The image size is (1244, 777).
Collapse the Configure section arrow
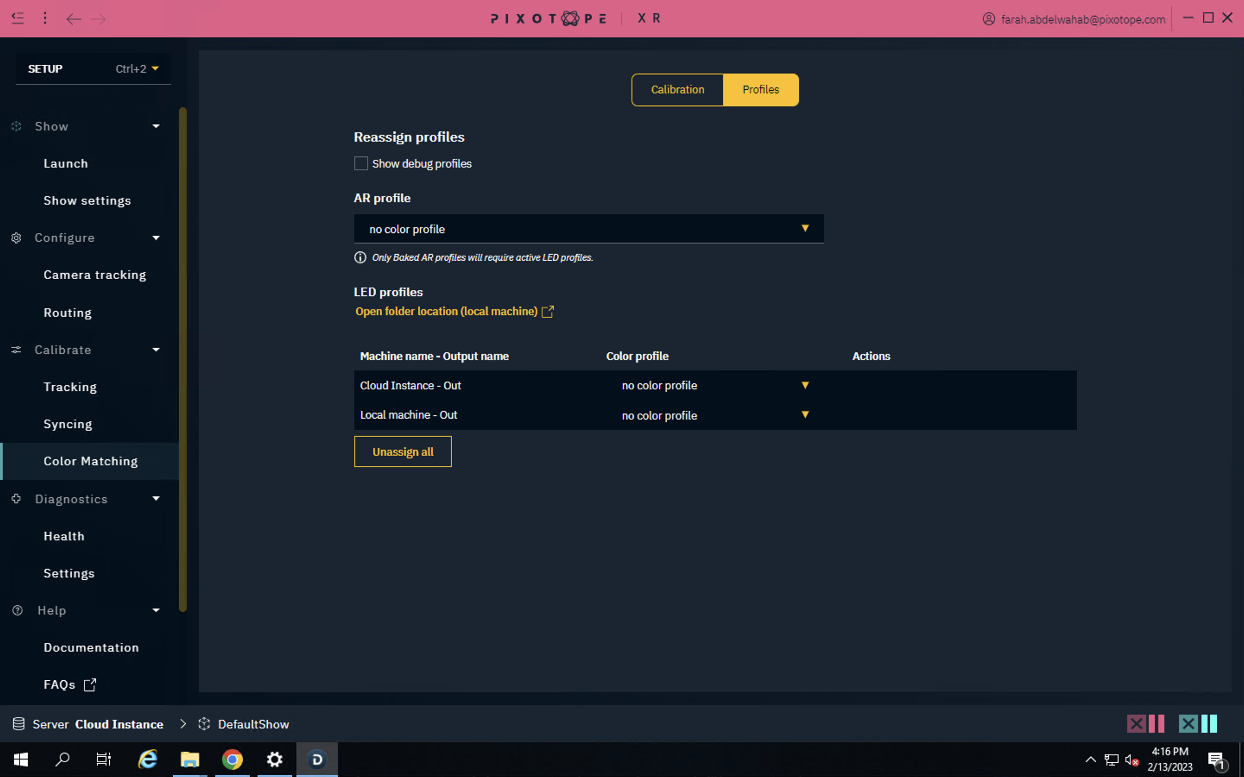pos(156,238)
